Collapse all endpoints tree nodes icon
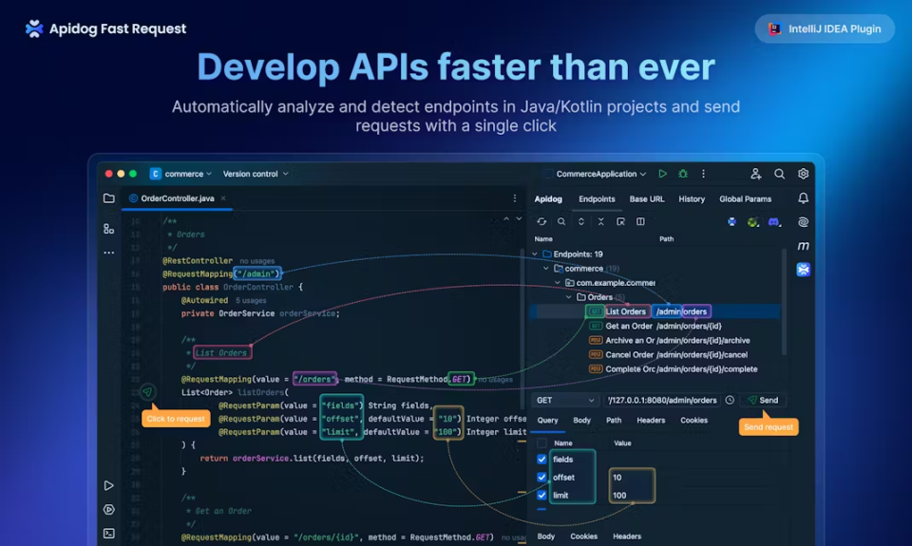 (600, 221)
